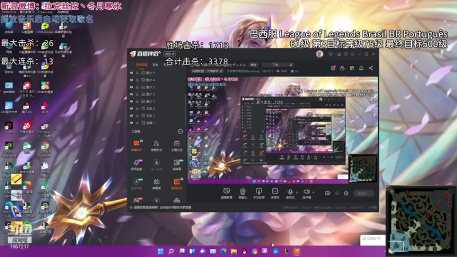Viewport: 457px width, 257px height.
Task: Click the 修改 title button
Action: pyautogui.click(x=254, y=65)
